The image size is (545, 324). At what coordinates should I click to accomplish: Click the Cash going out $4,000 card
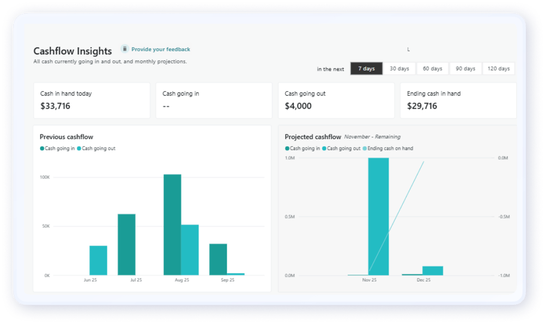pos(336,100)
